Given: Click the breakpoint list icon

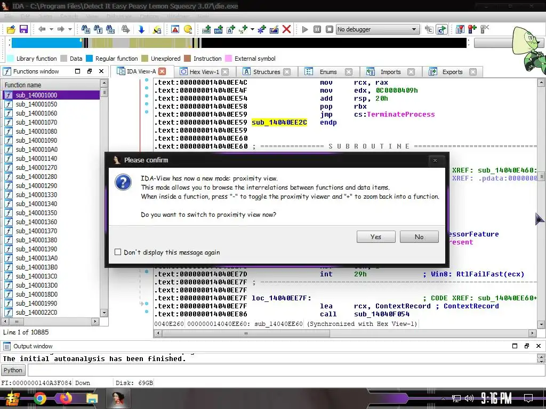Looking at the screenshot, I should click(460, 29).
